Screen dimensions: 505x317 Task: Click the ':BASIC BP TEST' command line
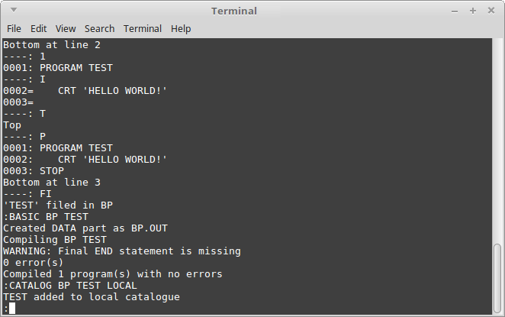(46, 217)
